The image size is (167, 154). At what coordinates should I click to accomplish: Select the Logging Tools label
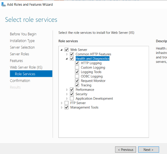91,72
